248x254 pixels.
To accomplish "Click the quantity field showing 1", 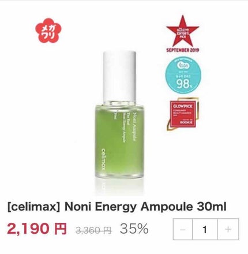I will point(205,229).
